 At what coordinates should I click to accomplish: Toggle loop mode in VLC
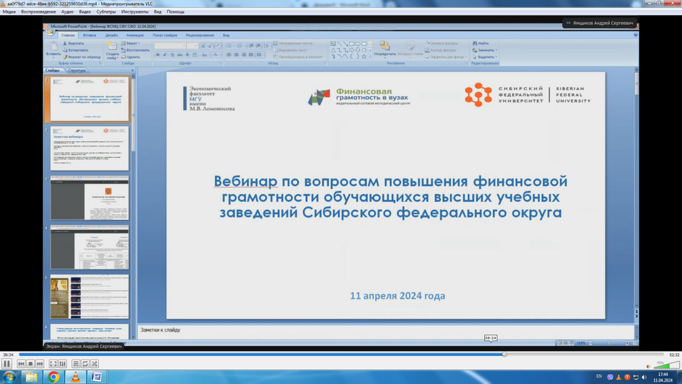pyautogui.click(x=85, y=363)
